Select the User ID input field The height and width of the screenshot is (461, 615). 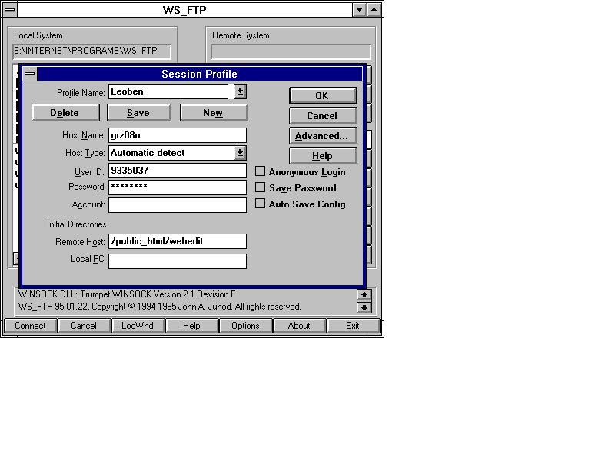tap(178, 171)
